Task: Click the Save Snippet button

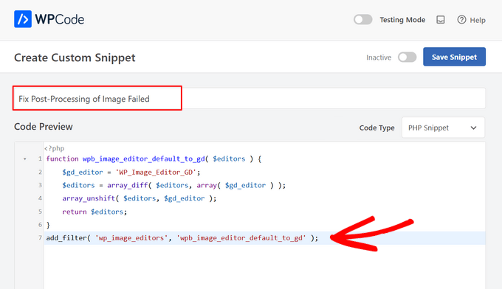Action: [454, 57]
